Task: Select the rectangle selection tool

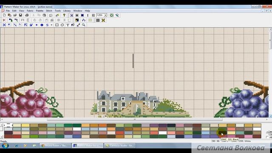Action: click(x=57, y=25)
